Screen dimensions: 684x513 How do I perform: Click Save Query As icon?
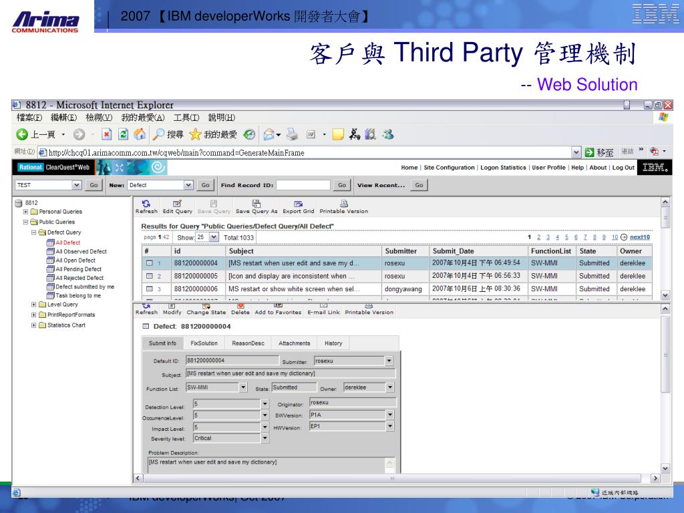[256, 207]
